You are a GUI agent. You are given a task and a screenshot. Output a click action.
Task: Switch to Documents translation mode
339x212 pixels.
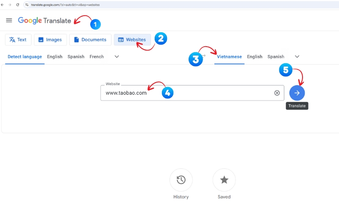click(90, 39)
